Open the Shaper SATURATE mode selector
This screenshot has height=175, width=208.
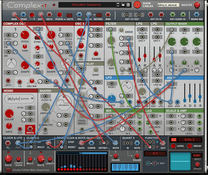(x=64, y=103)
